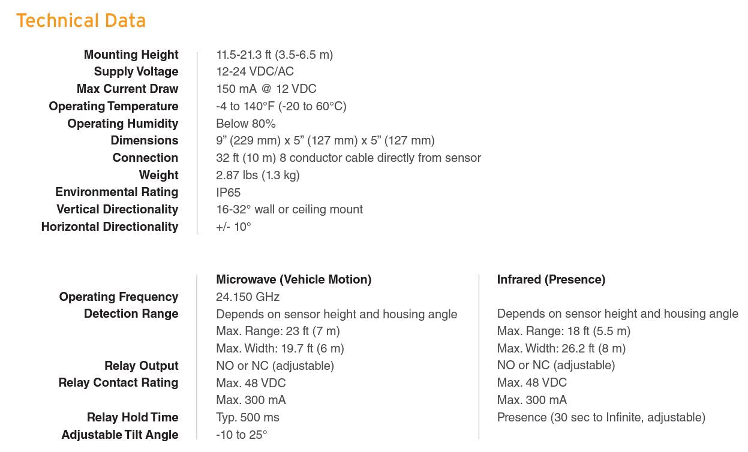Click the 24.150 GHz operating frequency value
Image resolution: width=748 pixels, height=452 pixels.
247,297
